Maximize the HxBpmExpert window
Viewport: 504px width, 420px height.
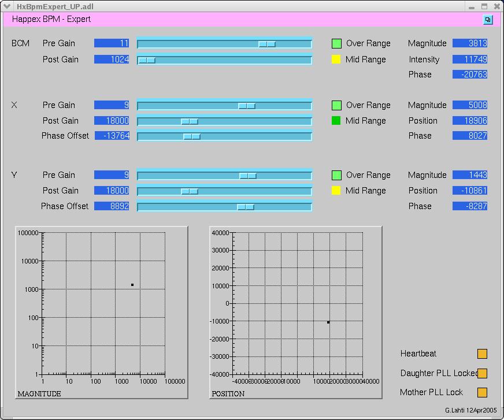[484, 6]
